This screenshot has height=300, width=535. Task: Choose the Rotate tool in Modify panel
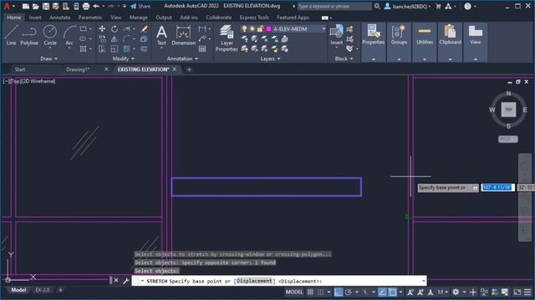pos(115,29)
